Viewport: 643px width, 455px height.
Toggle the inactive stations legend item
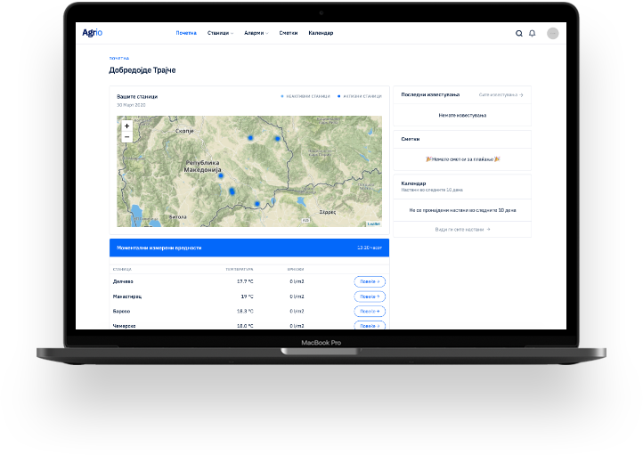coord(305,96)
